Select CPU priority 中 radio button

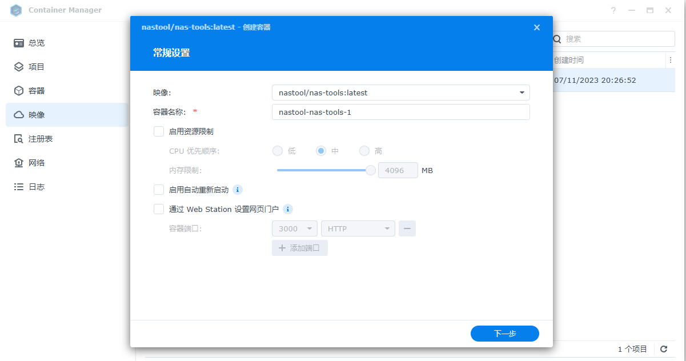[321, 151]
